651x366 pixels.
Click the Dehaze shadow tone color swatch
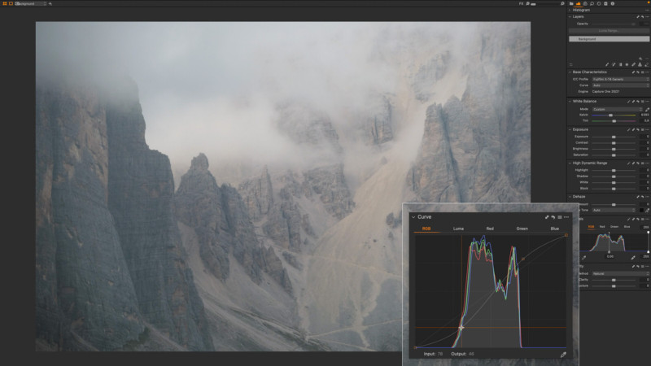[x=642, y=211]
